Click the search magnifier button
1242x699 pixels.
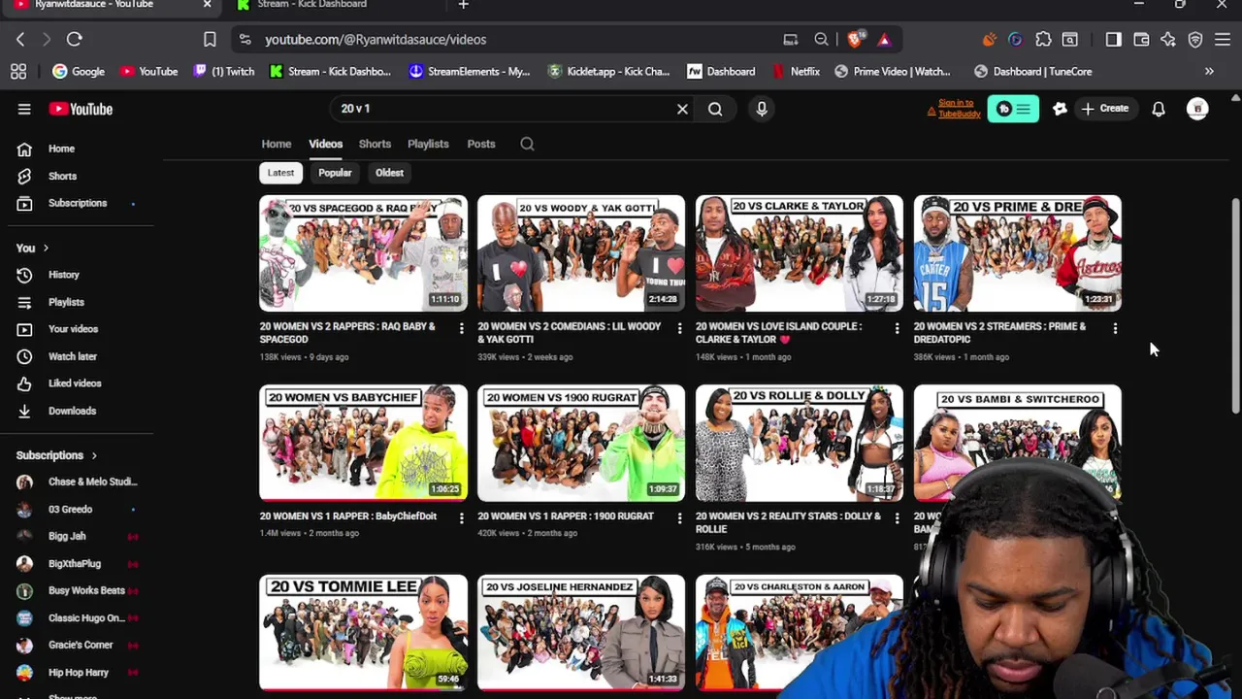point(715,109)
